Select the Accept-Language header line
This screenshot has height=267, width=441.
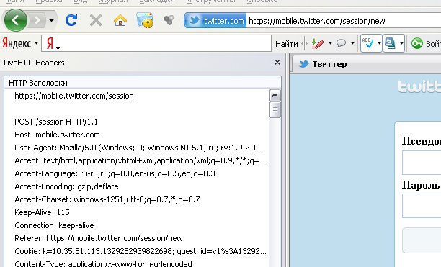click(x=115, y=173)
